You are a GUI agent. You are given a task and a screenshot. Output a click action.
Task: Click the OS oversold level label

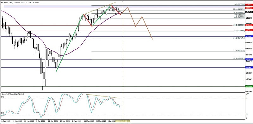tap(3, 113)
